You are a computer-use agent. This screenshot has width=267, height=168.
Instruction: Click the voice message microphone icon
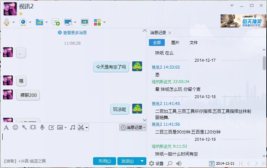pyautogui.click(x=42, y=127)
